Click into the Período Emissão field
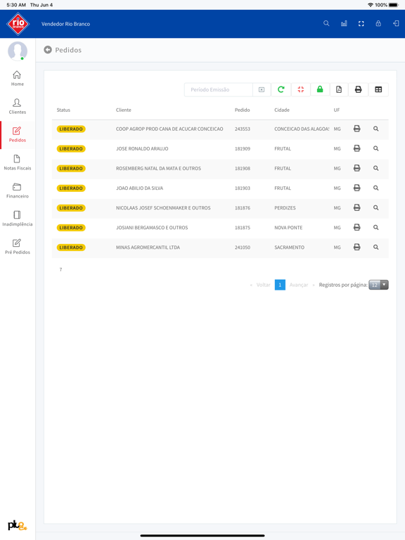 [219, 89]
